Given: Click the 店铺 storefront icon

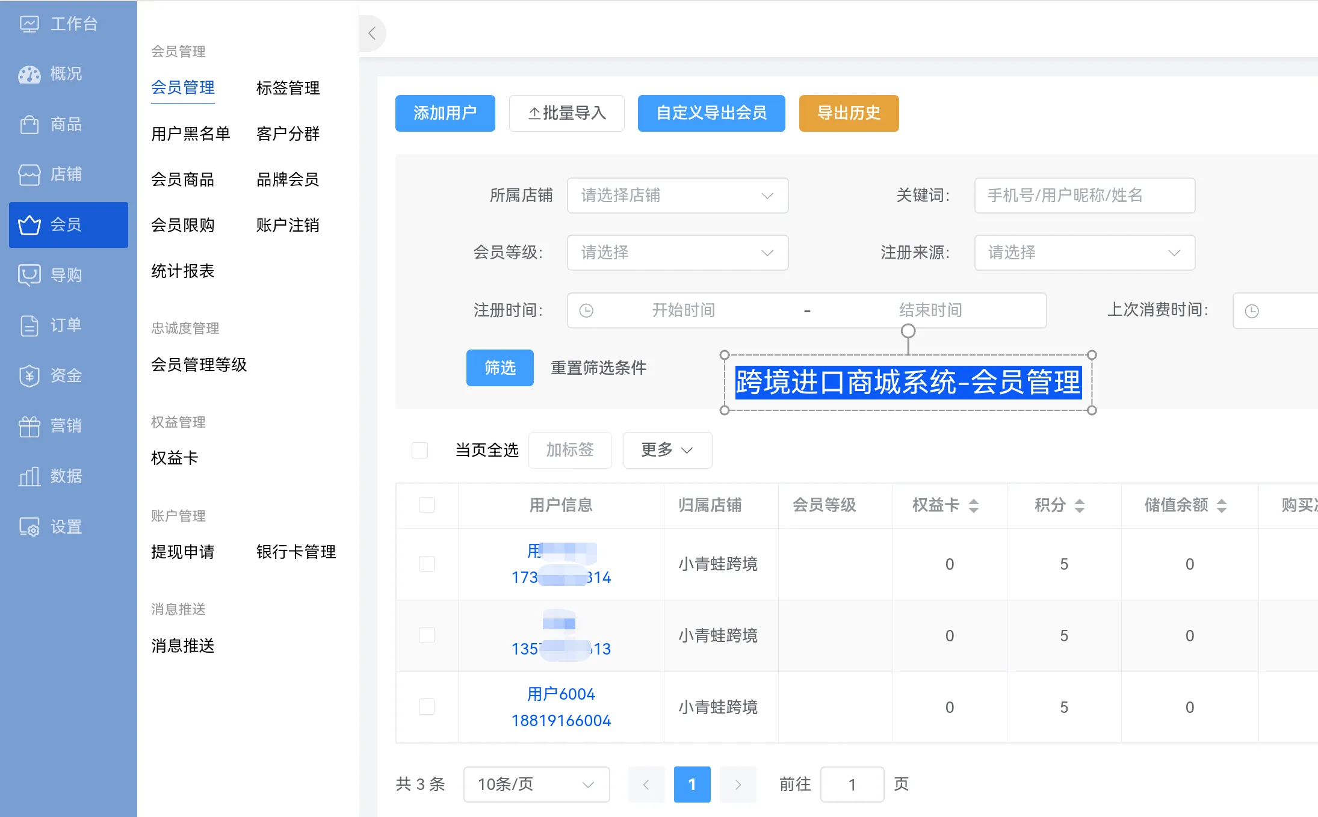Looking at the screenshot, I should [29, 174].
